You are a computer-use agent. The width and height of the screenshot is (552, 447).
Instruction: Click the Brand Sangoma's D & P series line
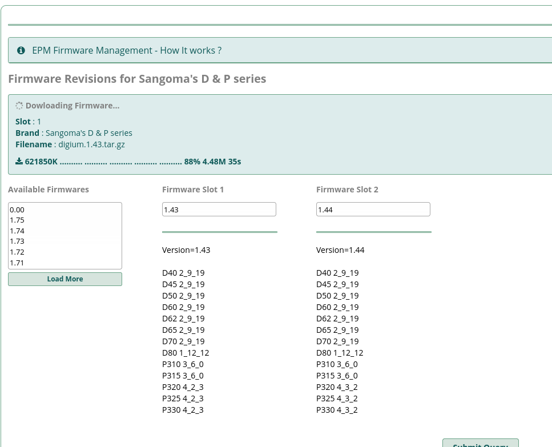[74, 133]
